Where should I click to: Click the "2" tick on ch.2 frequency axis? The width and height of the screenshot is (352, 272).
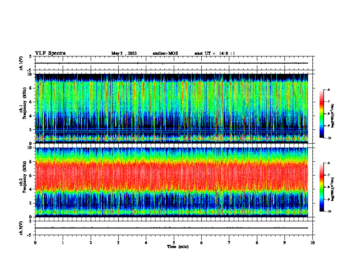(31, 203)
